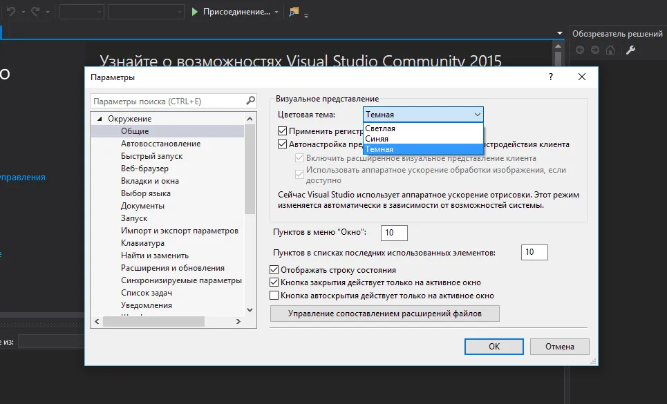
Task: Open the document tab list dropdown arrow
Action: [560, 33]
